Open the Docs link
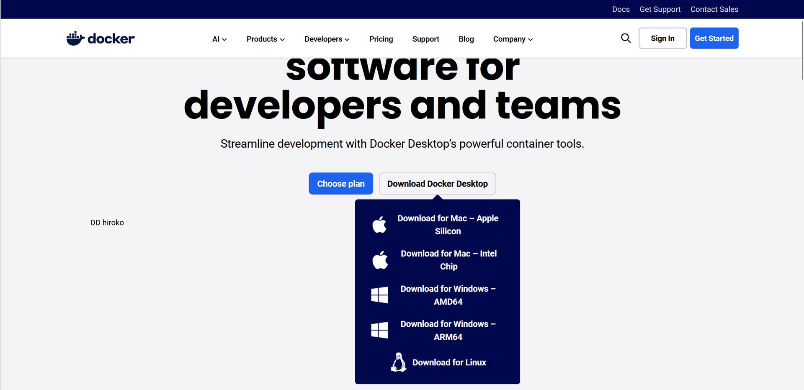This screenshot has width=804, height=390. pos(621,9)
